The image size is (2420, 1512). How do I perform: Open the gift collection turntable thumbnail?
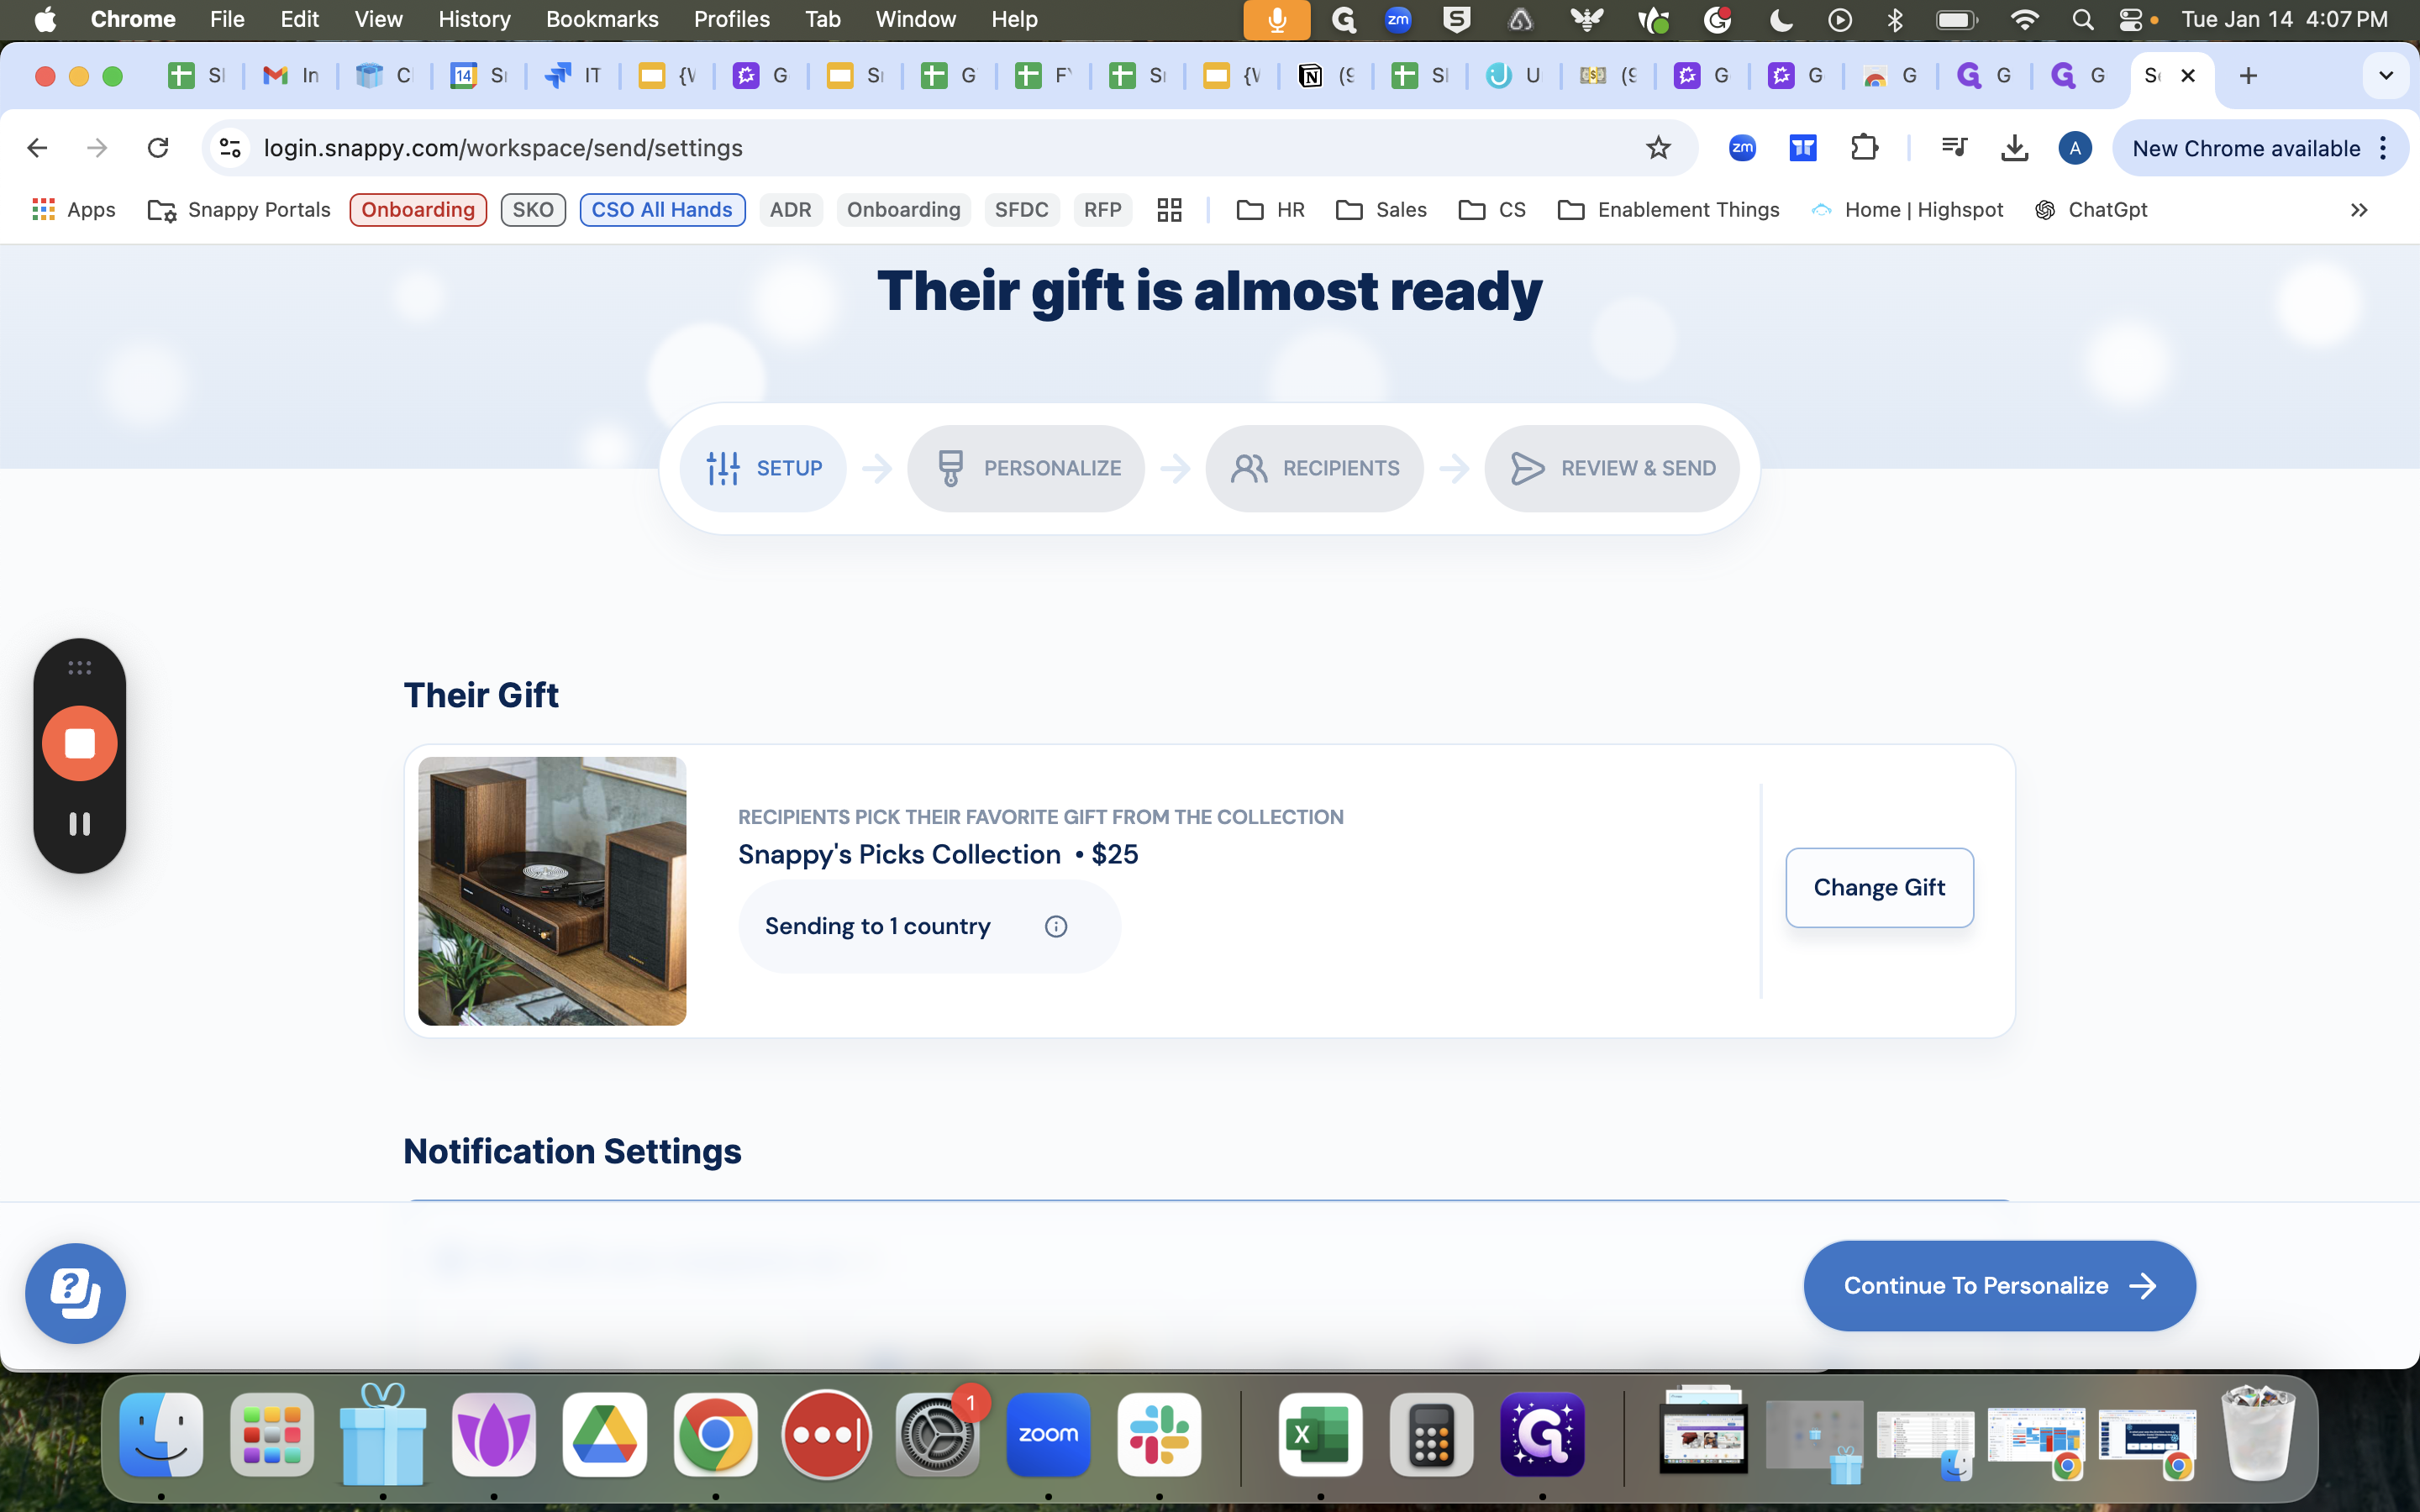click(552, 890)
